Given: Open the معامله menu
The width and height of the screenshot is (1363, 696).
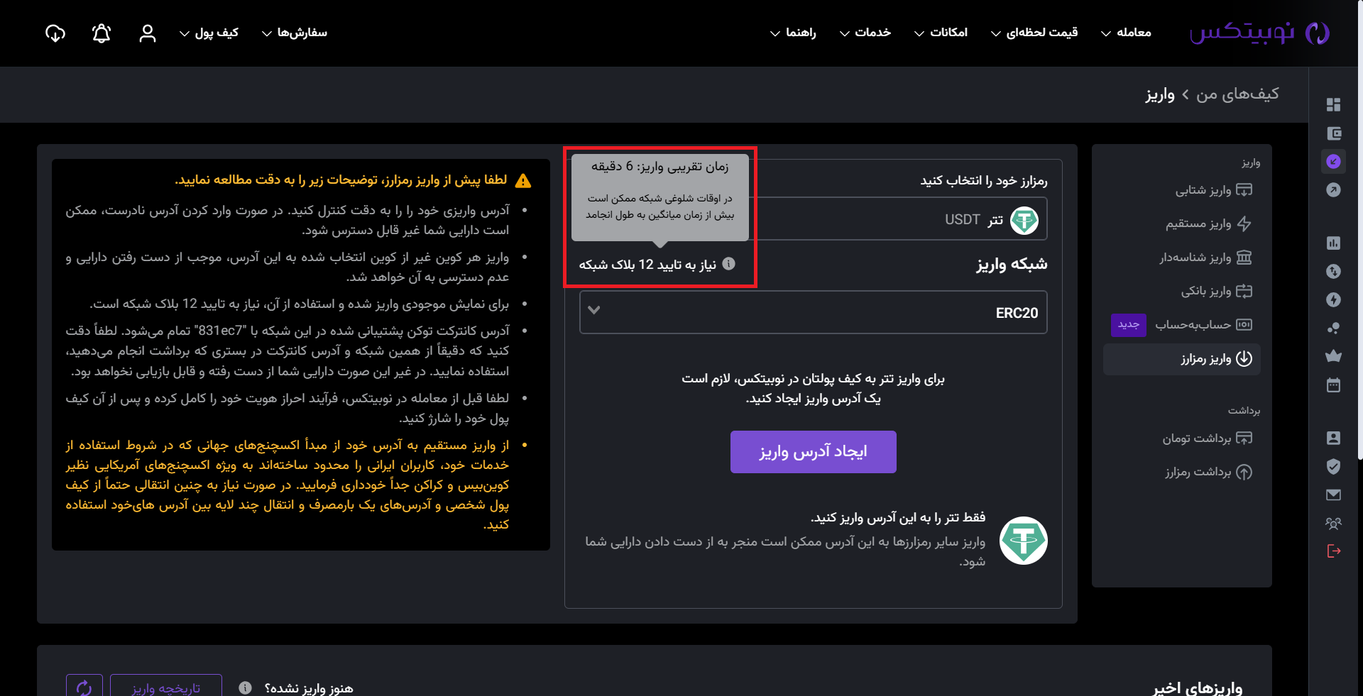Looking at the screenshot, I should click(x=1127, y=33).
